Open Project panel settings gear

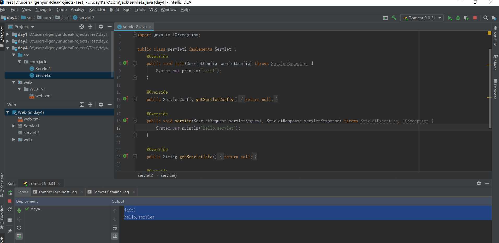coord(101,27)
